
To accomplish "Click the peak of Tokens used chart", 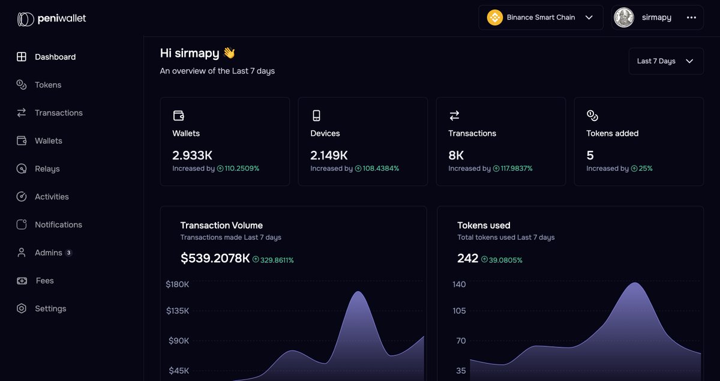I will pos(635,283).
